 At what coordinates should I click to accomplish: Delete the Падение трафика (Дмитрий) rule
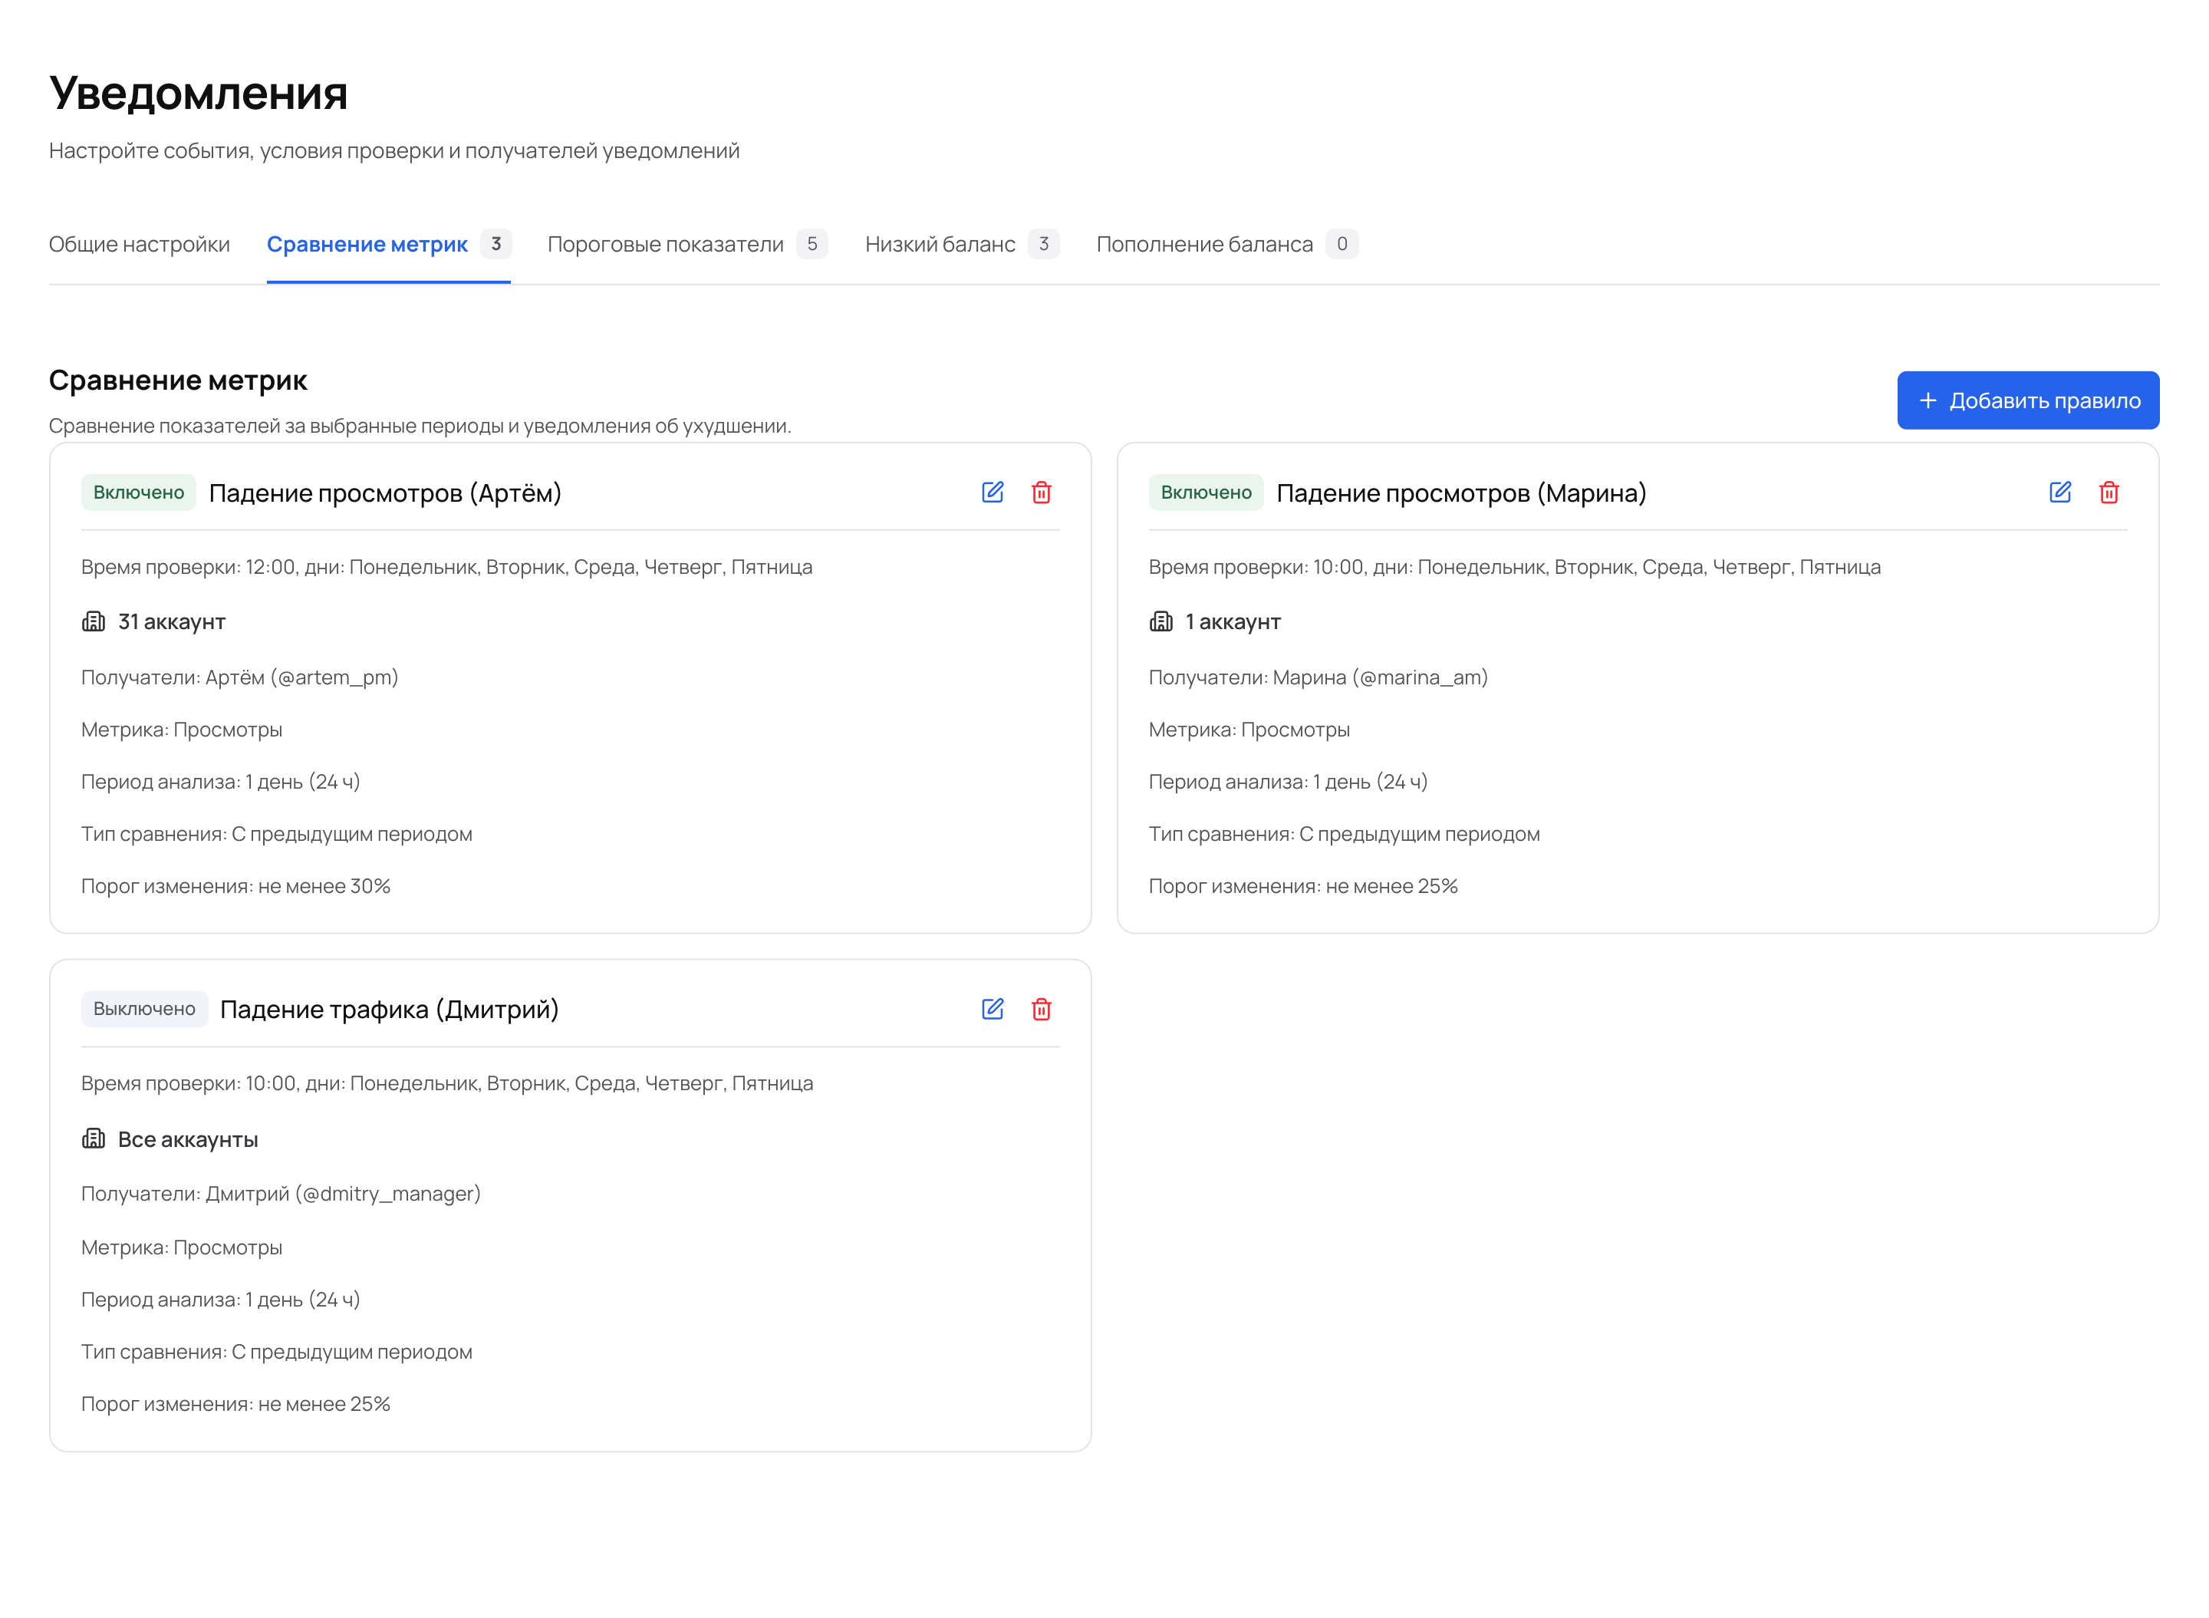(1041, 1009)
